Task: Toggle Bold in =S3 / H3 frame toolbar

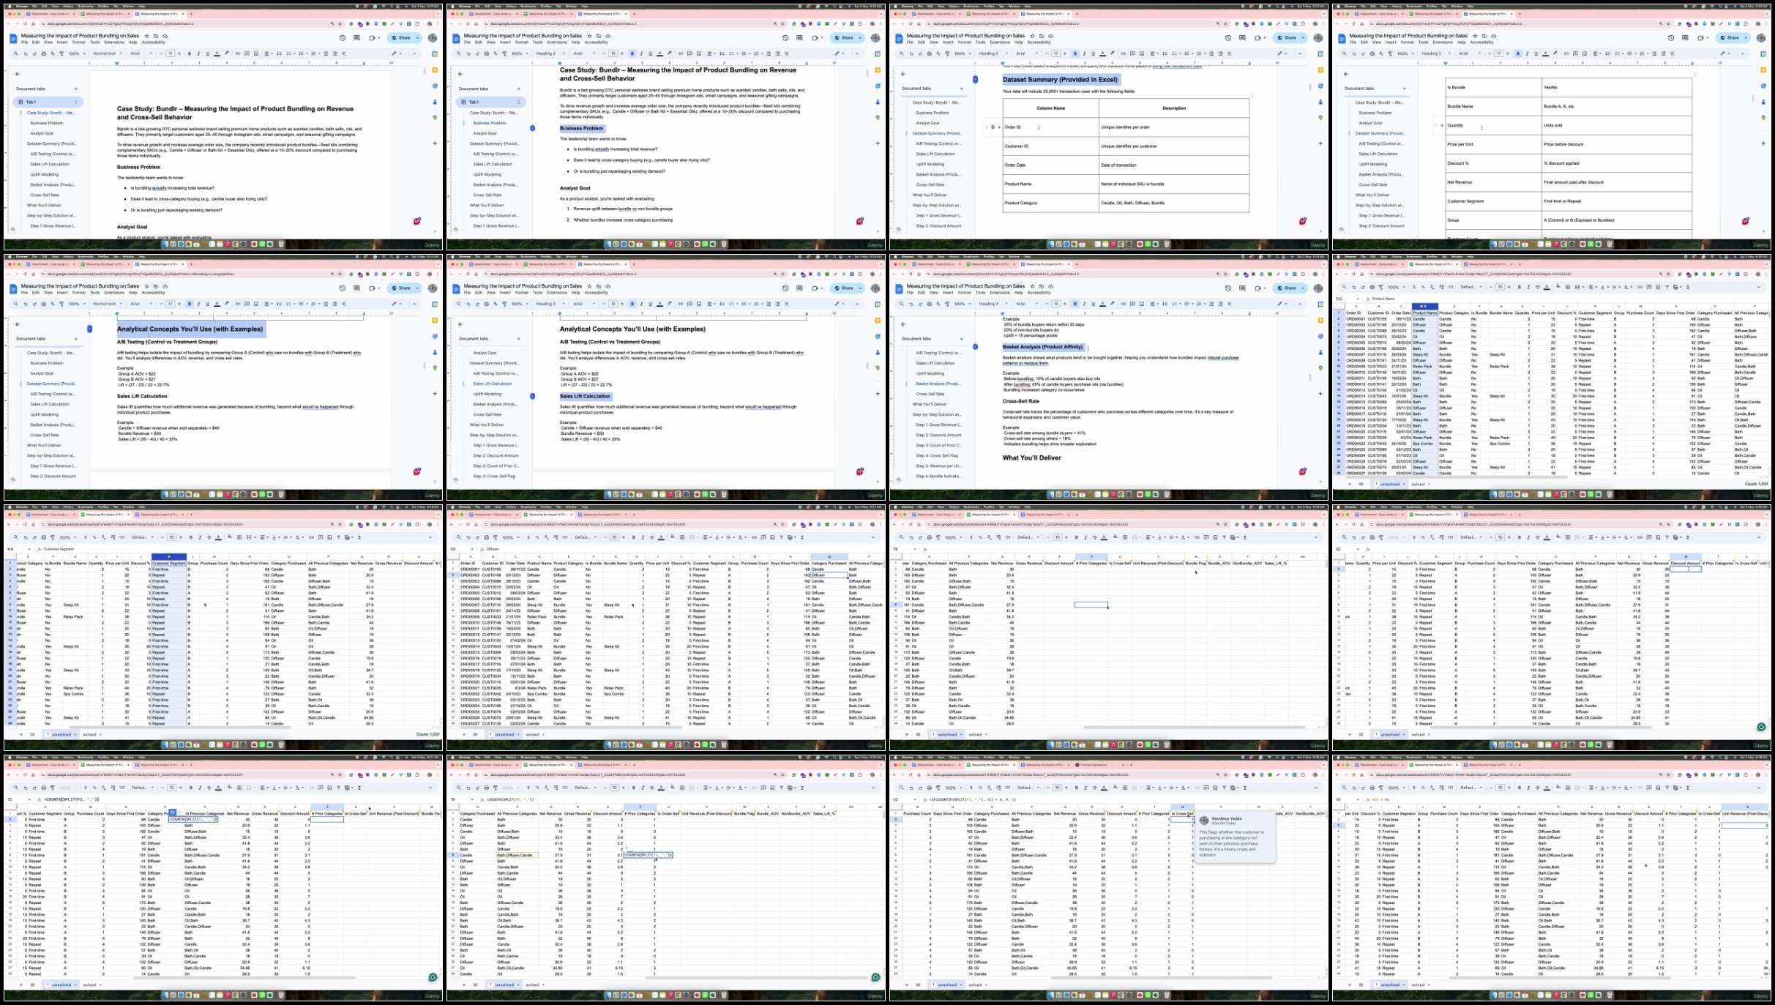Action: click(1519, 788)
